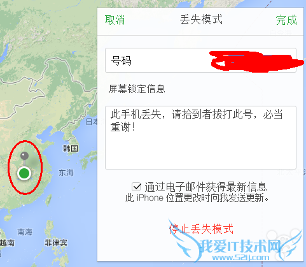Click the 我爱IT技术网 watermark logo

(240, 246)
